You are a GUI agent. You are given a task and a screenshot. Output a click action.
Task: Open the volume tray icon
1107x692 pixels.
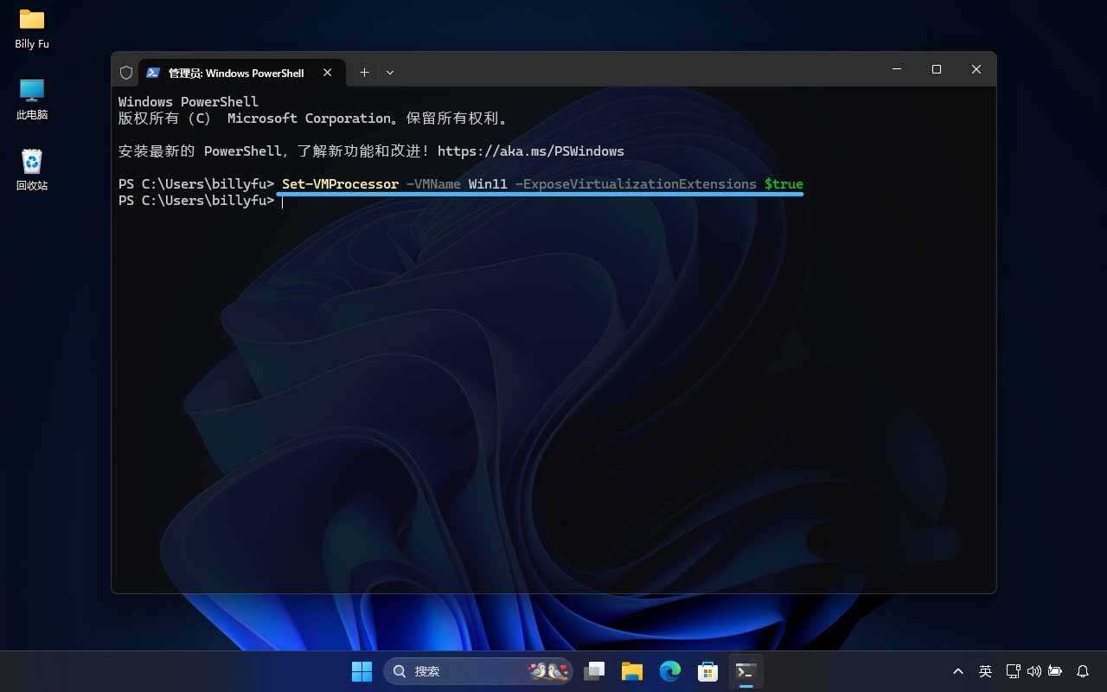(x=1034, y=671)
